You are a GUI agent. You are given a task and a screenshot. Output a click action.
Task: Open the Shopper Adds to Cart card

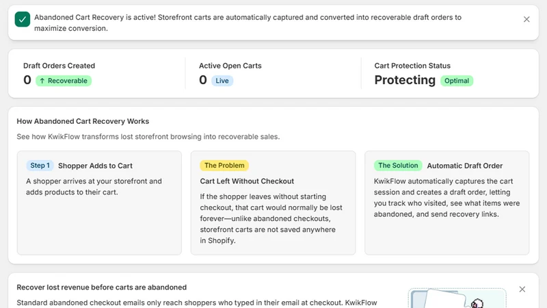[x=99, y=203]
